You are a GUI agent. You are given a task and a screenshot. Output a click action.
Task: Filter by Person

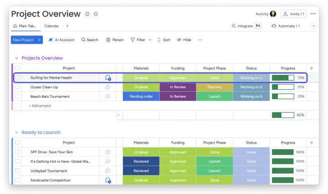[x=115, y=40]
